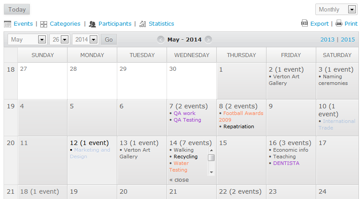Go to previous month arrow
The height and width of the screenshot is (199, 362).
click(x=161, y=40)
